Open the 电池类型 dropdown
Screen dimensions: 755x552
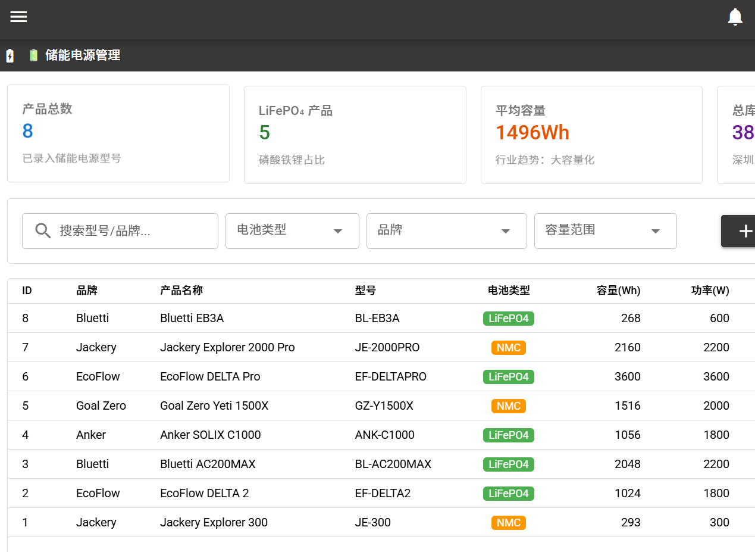pos(292,231)
